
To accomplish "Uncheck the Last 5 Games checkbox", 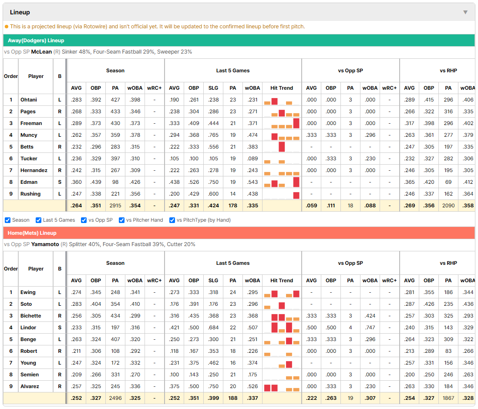I will click(x=38, y=220).
